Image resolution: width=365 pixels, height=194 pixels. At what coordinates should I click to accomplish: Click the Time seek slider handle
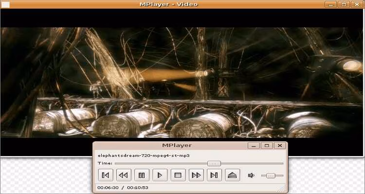pos(214,163)
